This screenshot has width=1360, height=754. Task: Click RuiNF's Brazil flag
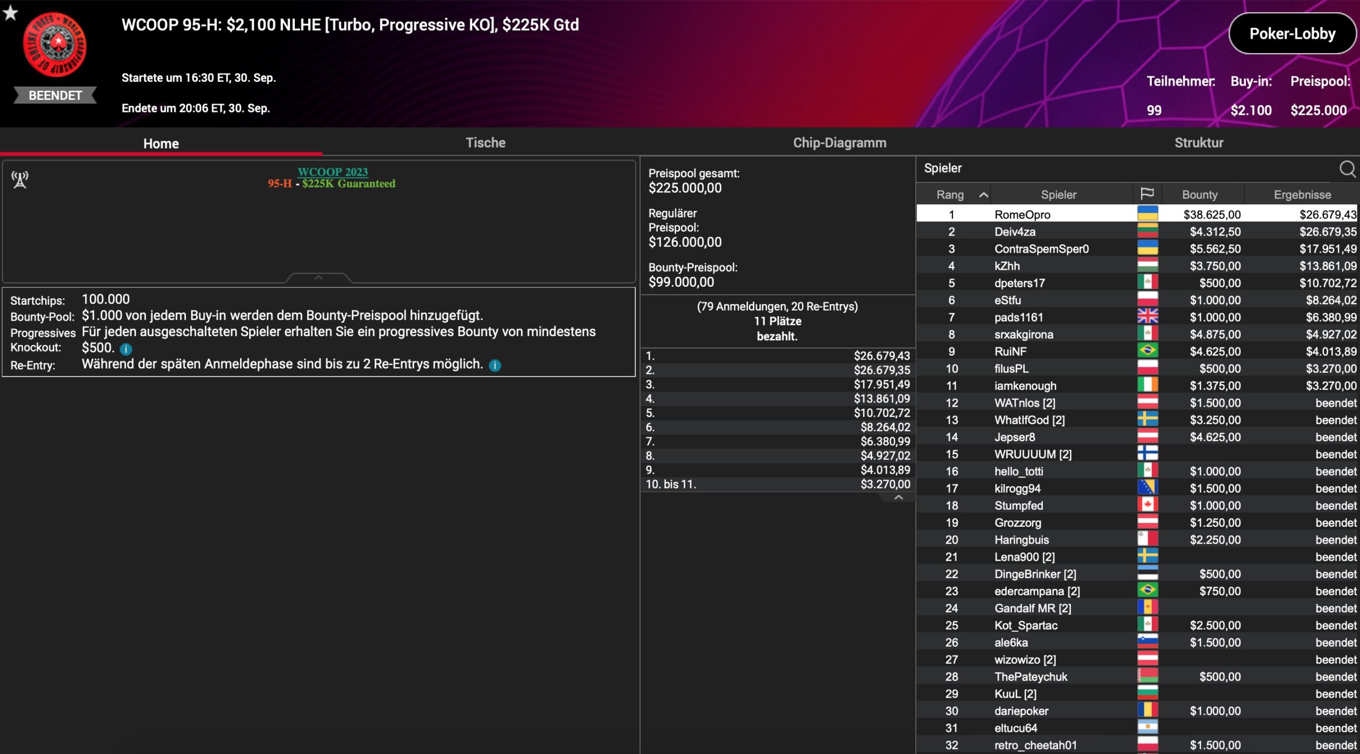(x=1147, y=351)
